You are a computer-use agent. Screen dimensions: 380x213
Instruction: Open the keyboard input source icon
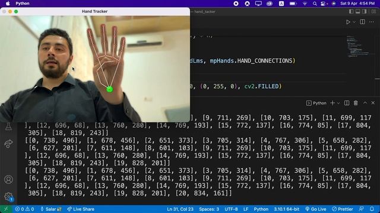(x=281, y=4)
